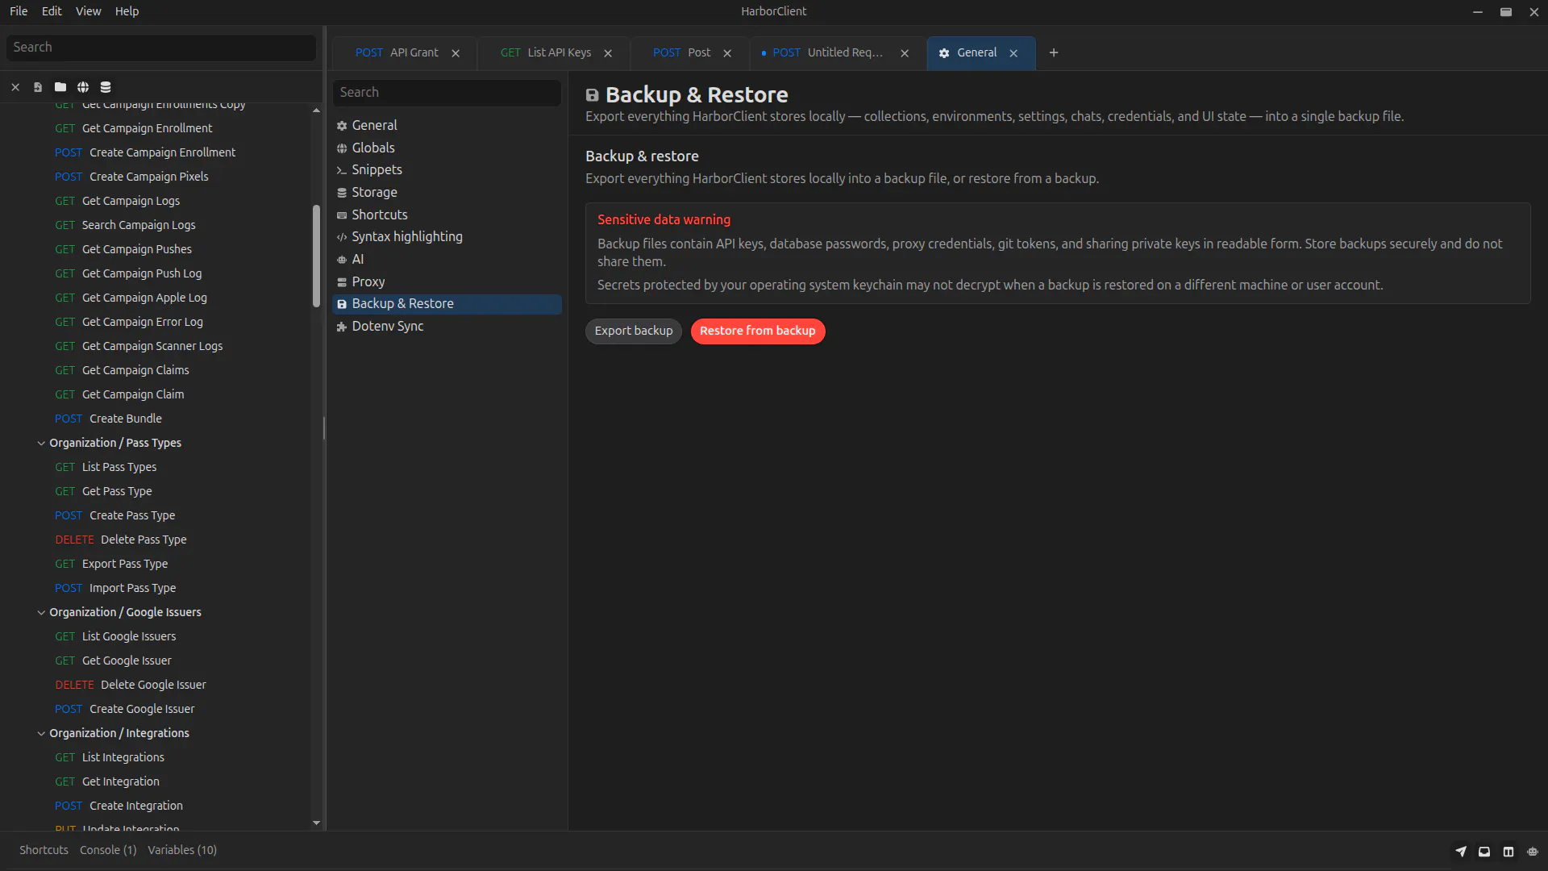Open GET Search Campaign Logs request
The image size is (1548, 871).
click(x=125, y=225)
